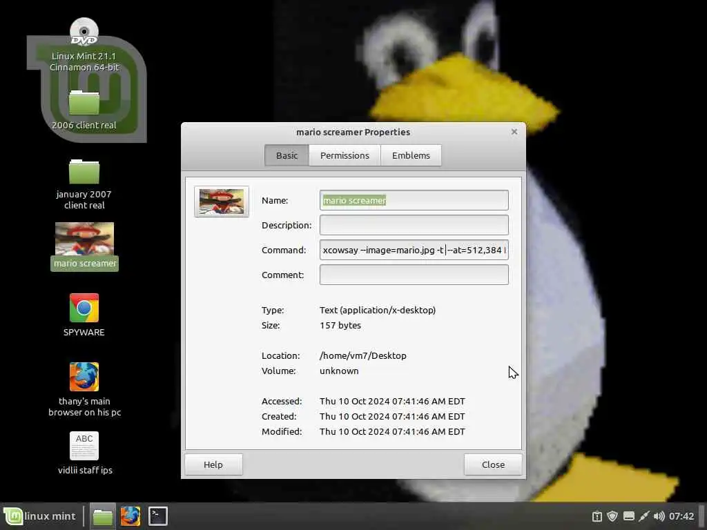This screenshot has height=530, width=707.
Task: Click into the Comment field
Action: 414,275
